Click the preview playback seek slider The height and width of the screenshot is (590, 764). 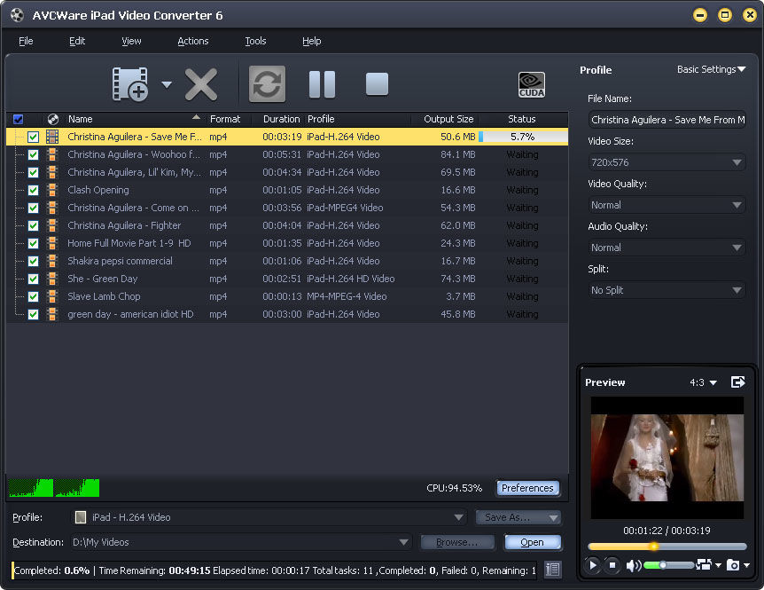(667, 547)
